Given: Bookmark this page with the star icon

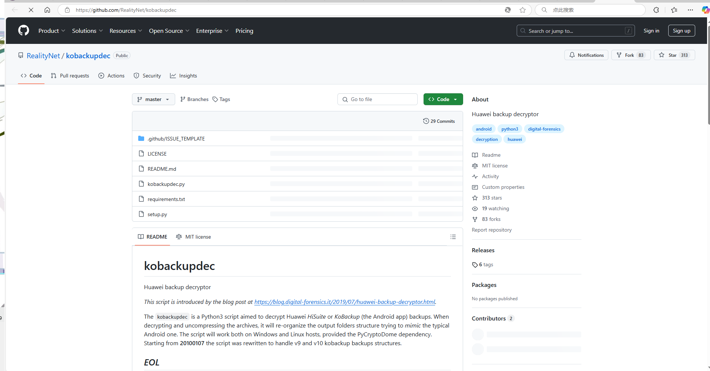Looking at the screenshot, I should tap(523, 10).
